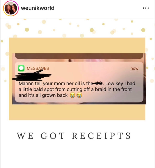Viewport: 155px width, 168px height.
Task: Click the 'now' notification timestamp
Action: [x=134, y=68]
